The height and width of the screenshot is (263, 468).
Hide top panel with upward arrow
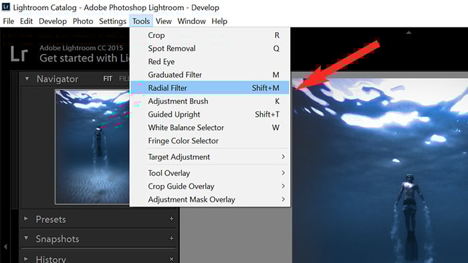(x=409, y=33)
